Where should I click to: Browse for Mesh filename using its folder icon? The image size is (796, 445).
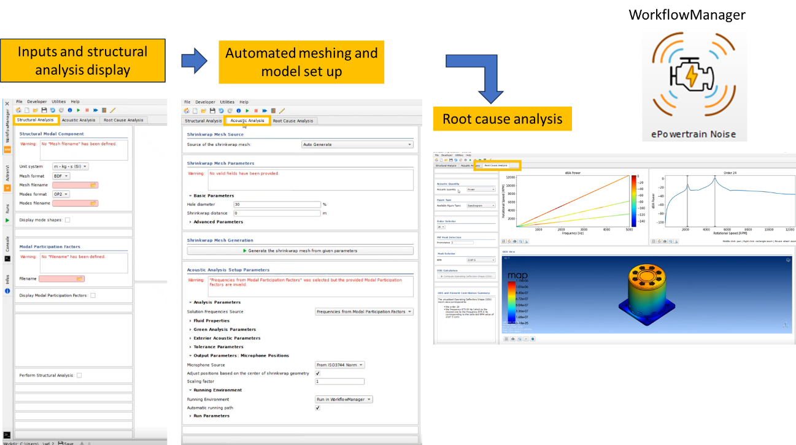pyautogui.click(x=93, y=185)
